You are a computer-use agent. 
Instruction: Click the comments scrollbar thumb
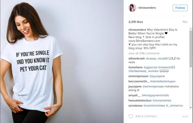[191, 49]
